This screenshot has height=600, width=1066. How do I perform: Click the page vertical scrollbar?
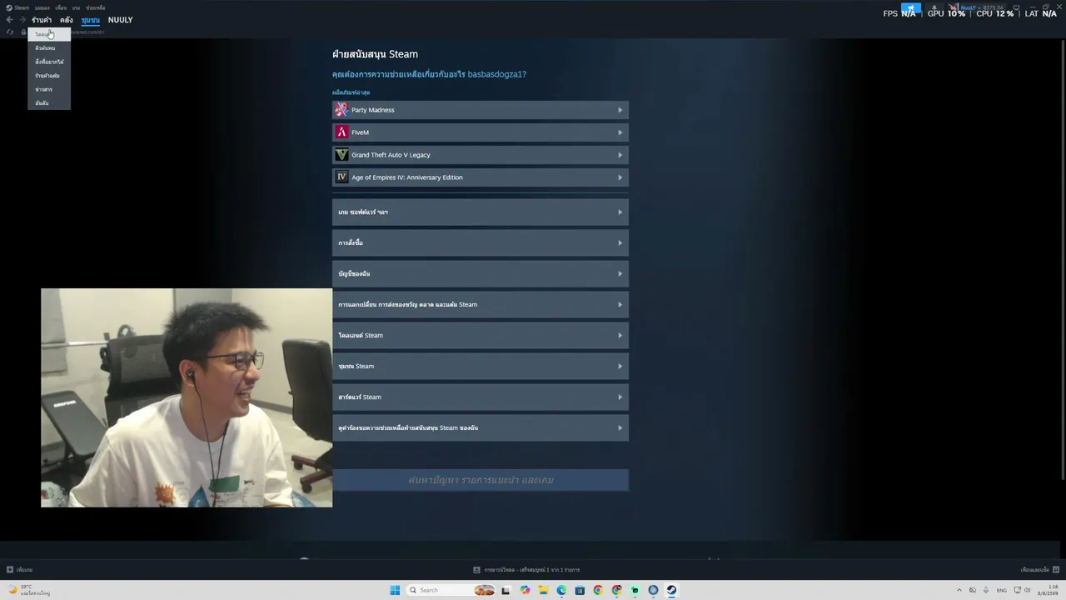pyautogui.click(x=1063, y=258)
